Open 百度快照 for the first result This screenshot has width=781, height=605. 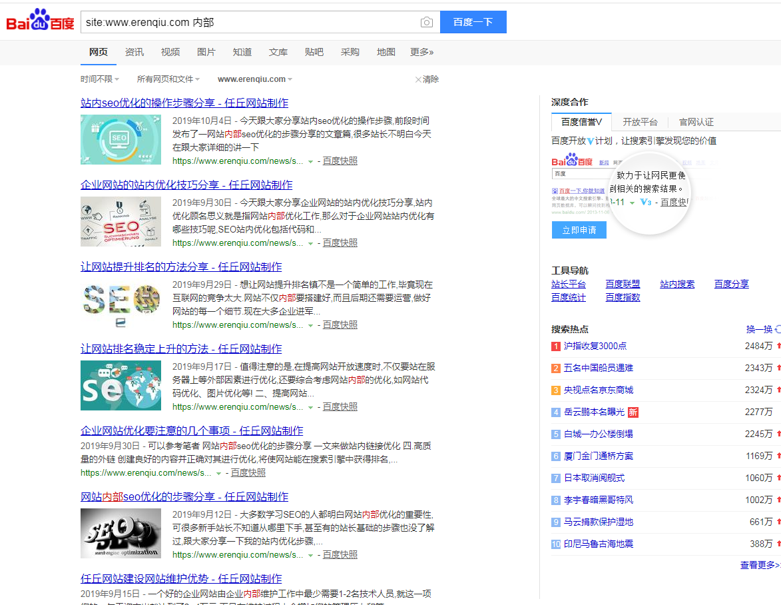tap(340, 161)
